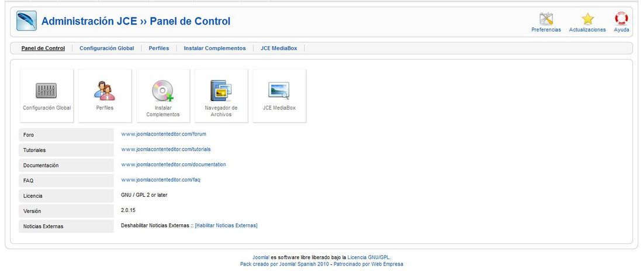Open the joomlacontenteditor.com/documentation link
Image resolution: width=643 pixels, height=272 pixels.
click(174, 164)
